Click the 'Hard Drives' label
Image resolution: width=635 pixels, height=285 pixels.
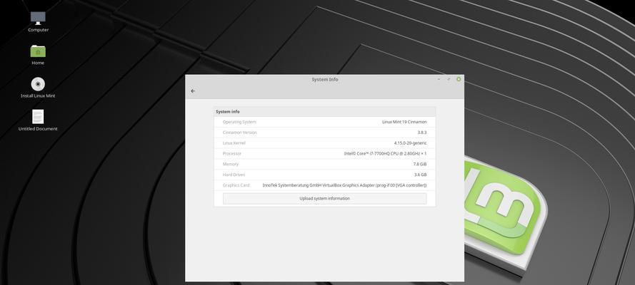click(x=234, y=175)
